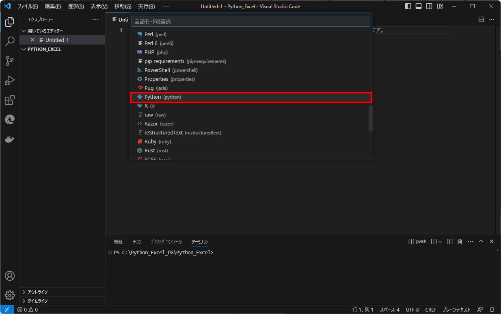
Task: Switch to the 問題 panel tab
Action: [118, 242]
